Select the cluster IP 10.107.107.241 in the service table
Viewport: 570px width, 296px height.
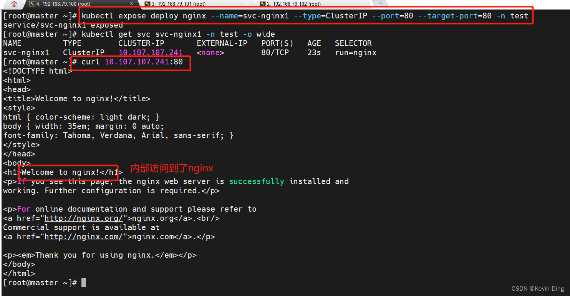tap(151, 53)
